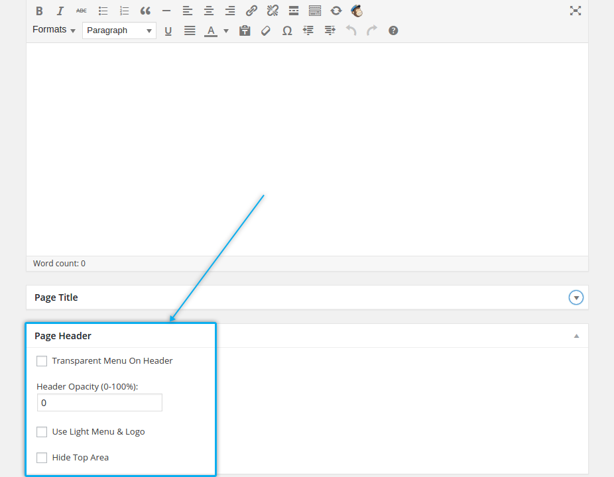Click the paste as text clipboard icon
The height and width of the screenshot is (477, 614).
[245, 30]
